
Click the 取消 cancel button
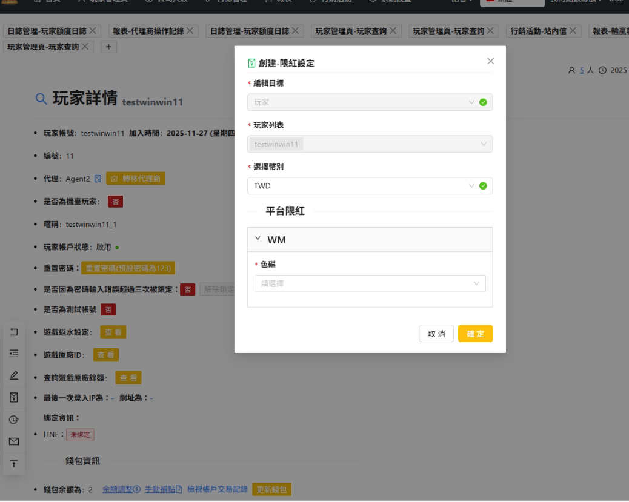pos(436,334)
